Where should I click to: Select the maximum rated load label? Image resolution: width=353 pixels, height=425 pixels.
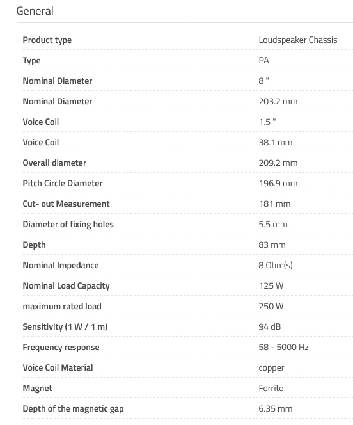tap(62, 307)
